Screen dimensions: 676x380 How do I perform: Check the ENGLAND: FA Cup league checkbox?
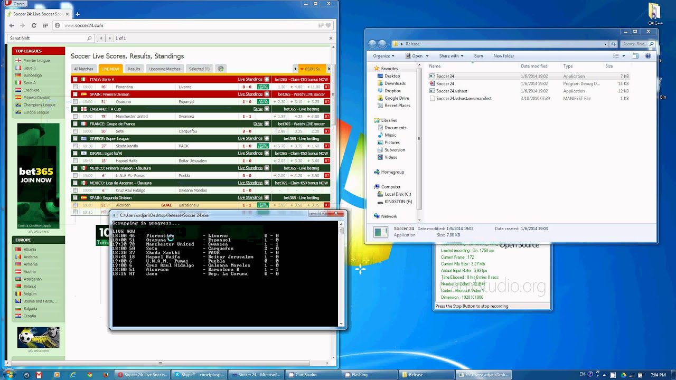[75, 109]
